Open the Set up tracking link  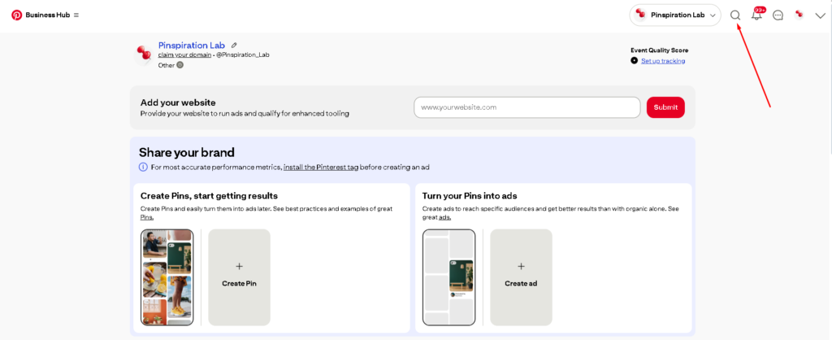pyautogui.click(x=663, y=61)
